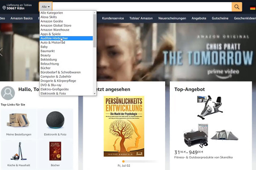This screenshot has height=170, width=256.
Task: Open Elektronik & Foto Echo Dot tile
Action: [55, 124]
